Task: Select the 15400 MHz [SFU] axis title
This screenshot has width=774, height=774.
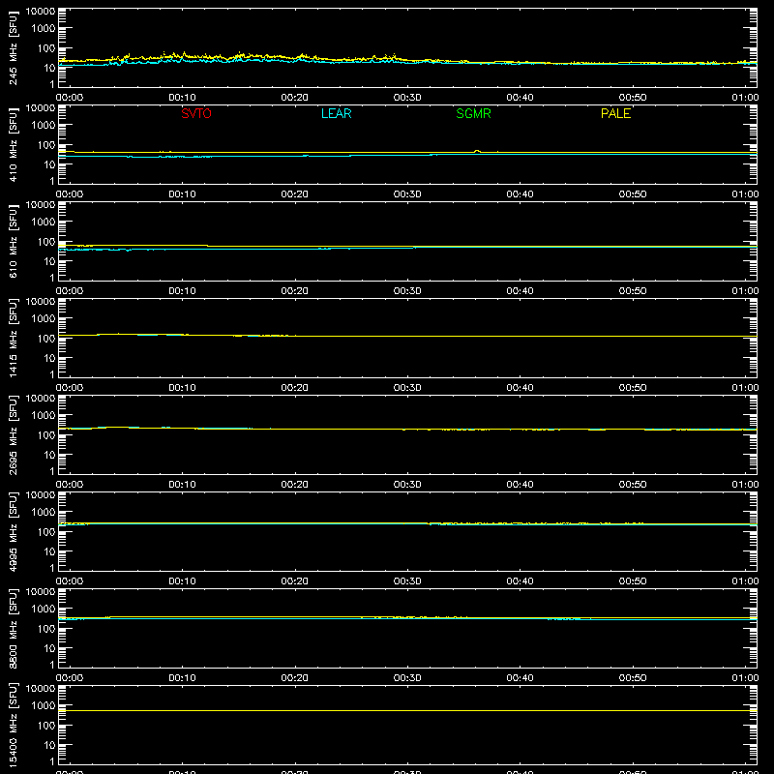Action: [x=13, y=725]
